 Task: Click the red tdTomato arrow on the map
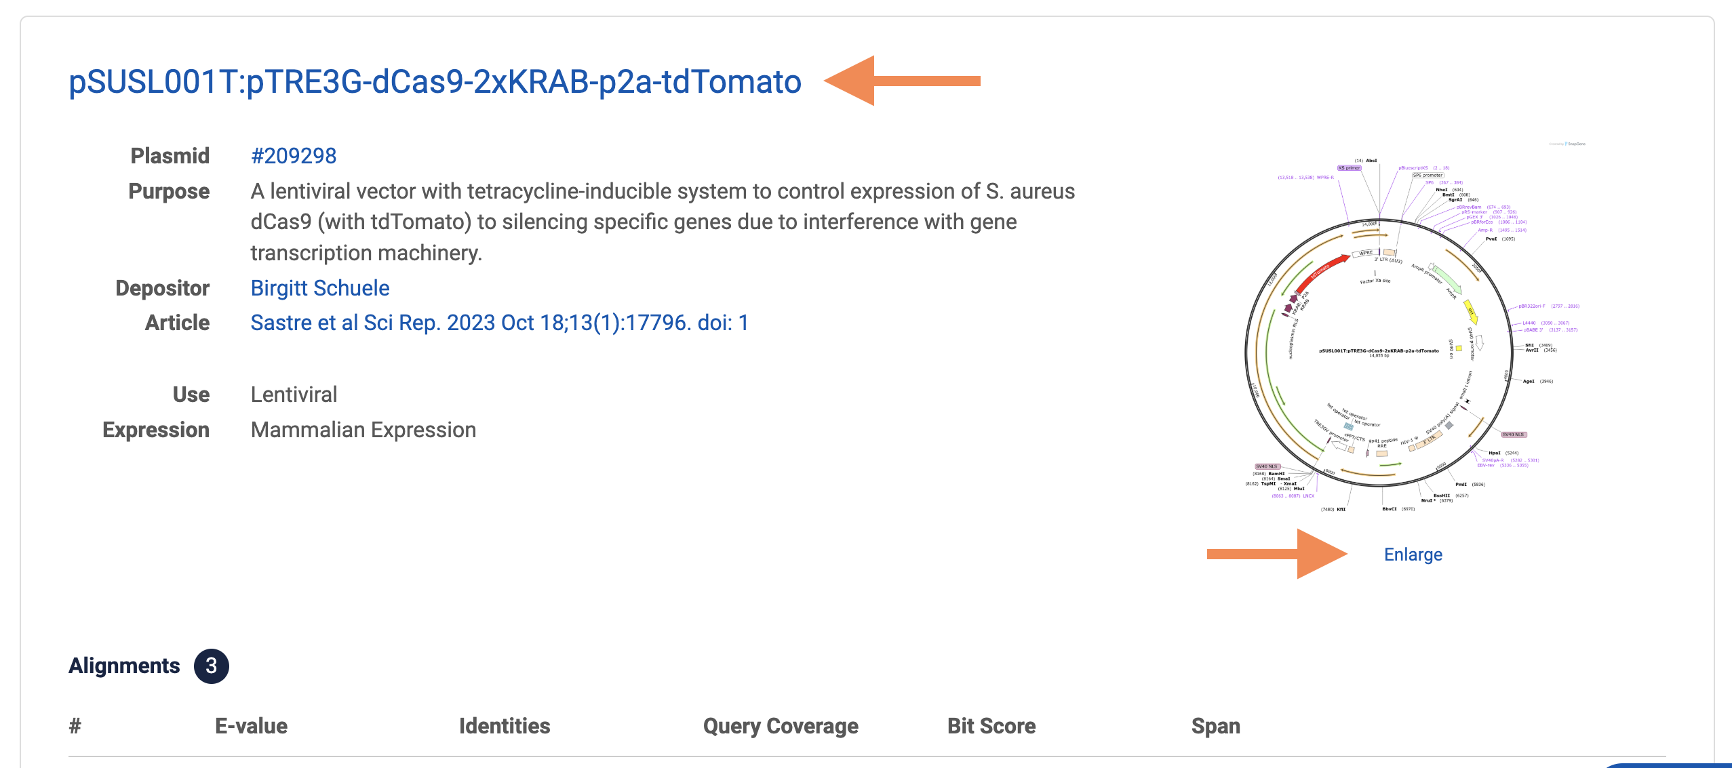pos(1321,272)
